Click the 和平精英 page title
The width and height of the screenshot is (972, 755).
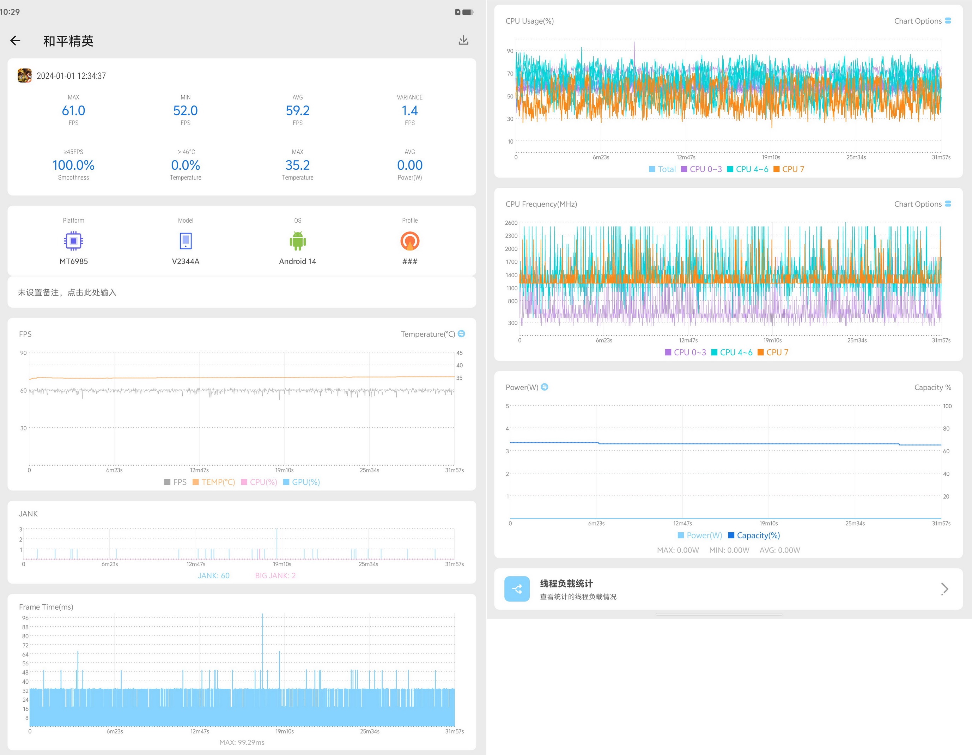click(68, 41)
